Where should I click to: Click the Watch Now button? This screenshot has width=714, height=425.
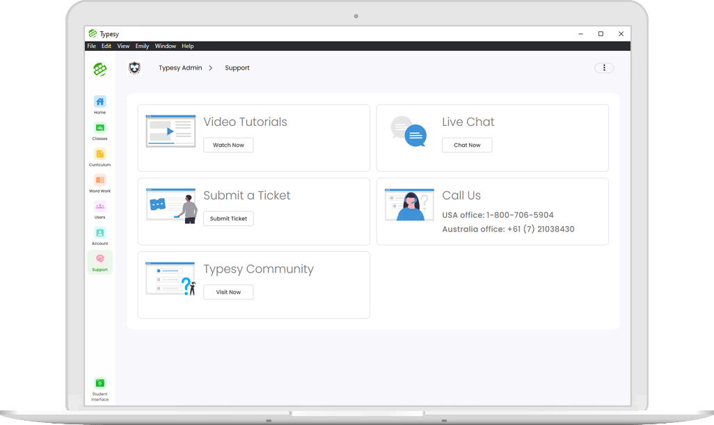(x=228, y=145)
